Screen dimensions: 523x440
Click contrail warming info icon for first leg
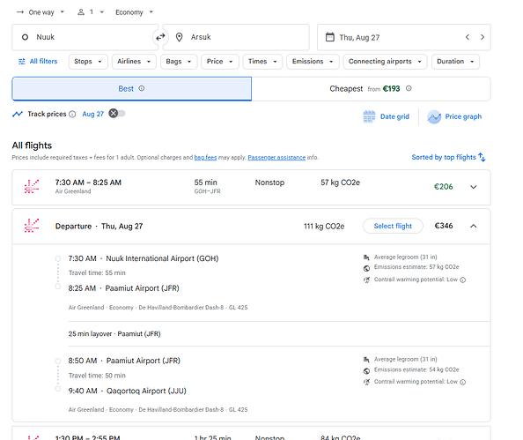coord(462,280)
